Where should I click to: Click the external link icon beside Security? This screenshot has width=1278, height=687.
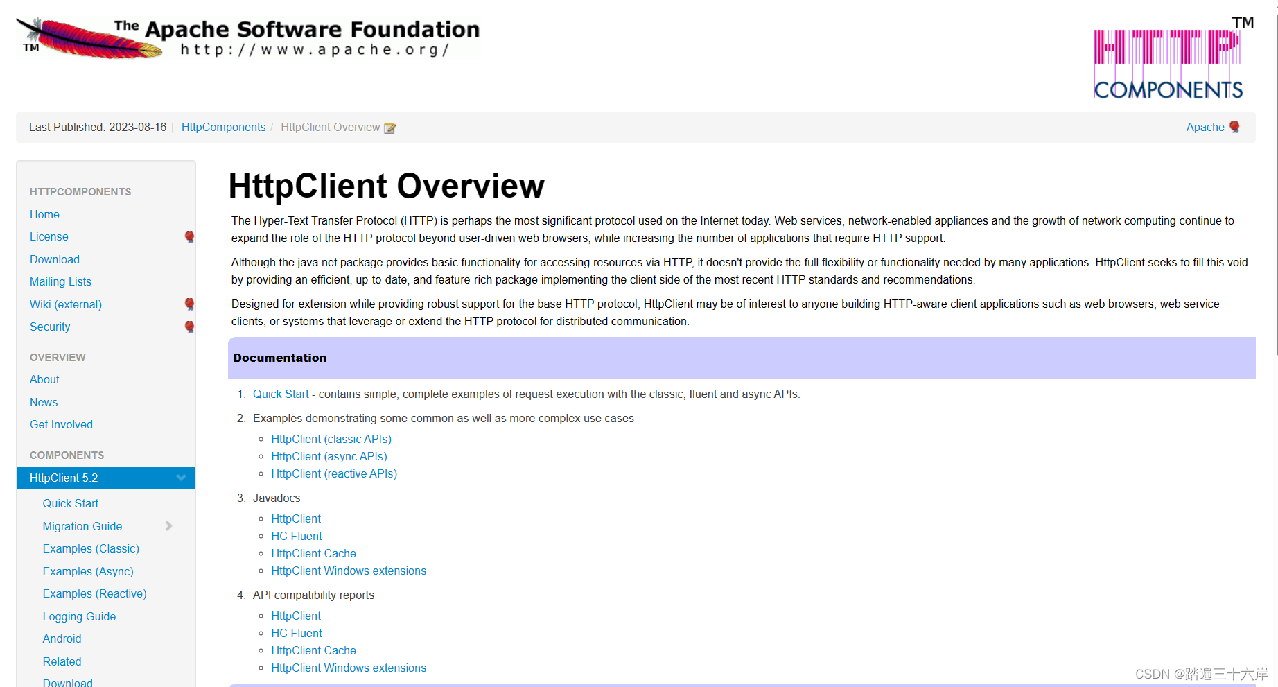(x=189, y=327)
